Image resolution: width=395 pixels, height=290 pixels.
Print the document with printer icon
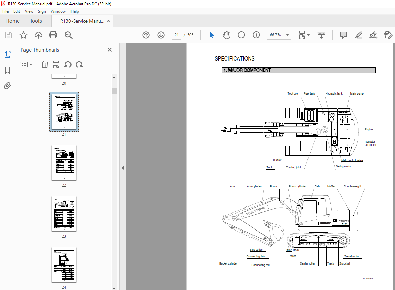coord(53,35)
